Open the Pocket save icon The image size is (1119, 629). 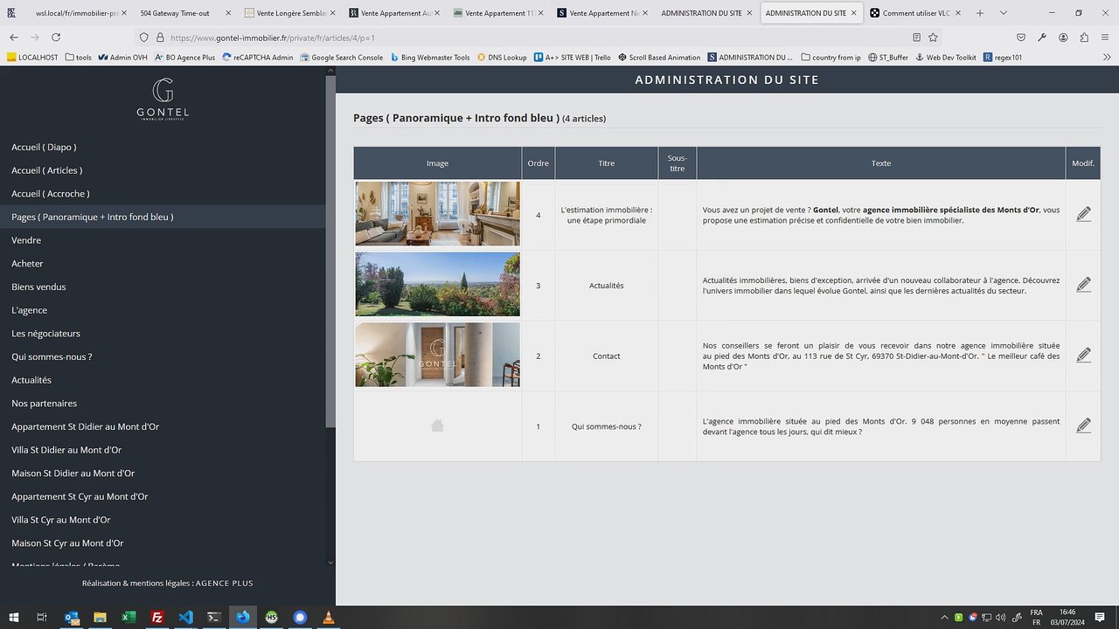tap(1021, 38)
